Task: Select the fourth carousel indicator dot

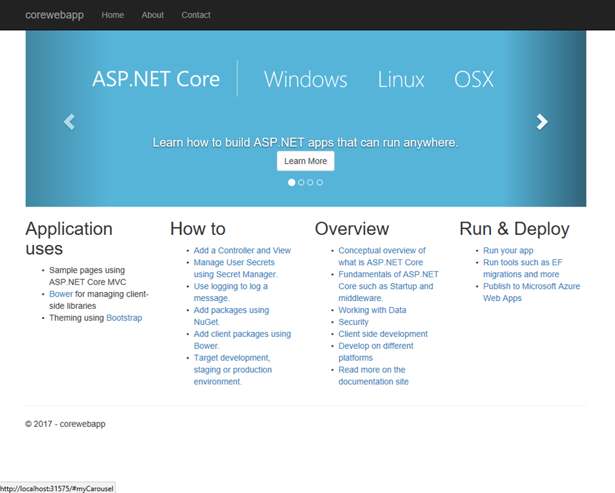Action: click(319, 182)
